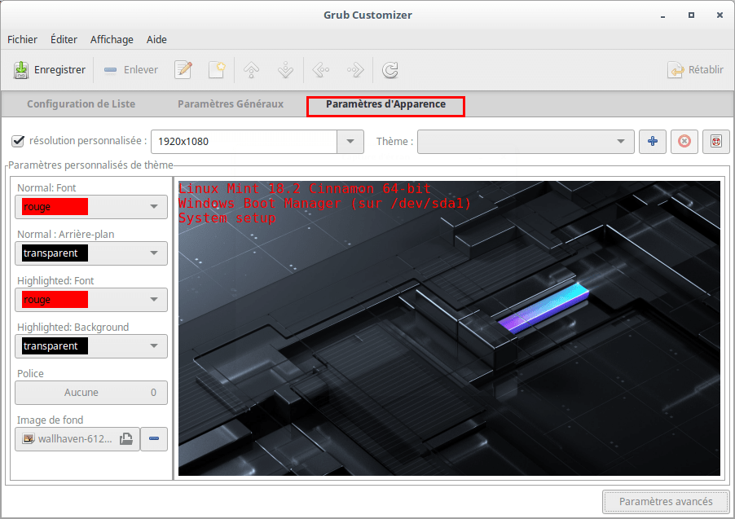Click the Aucune font chooser button

(x=91, y=393)
